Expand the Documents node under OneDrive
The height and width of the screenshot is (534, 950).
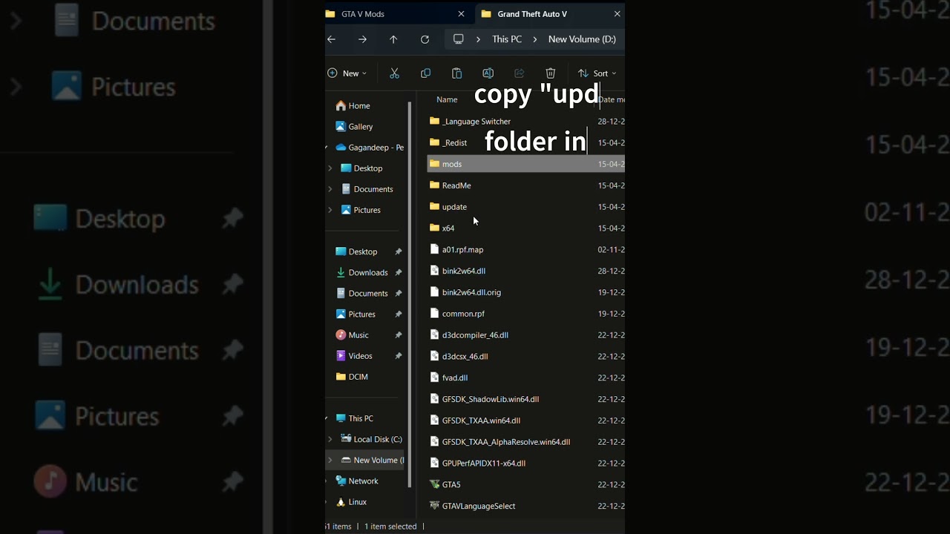[x=330, y=189]
